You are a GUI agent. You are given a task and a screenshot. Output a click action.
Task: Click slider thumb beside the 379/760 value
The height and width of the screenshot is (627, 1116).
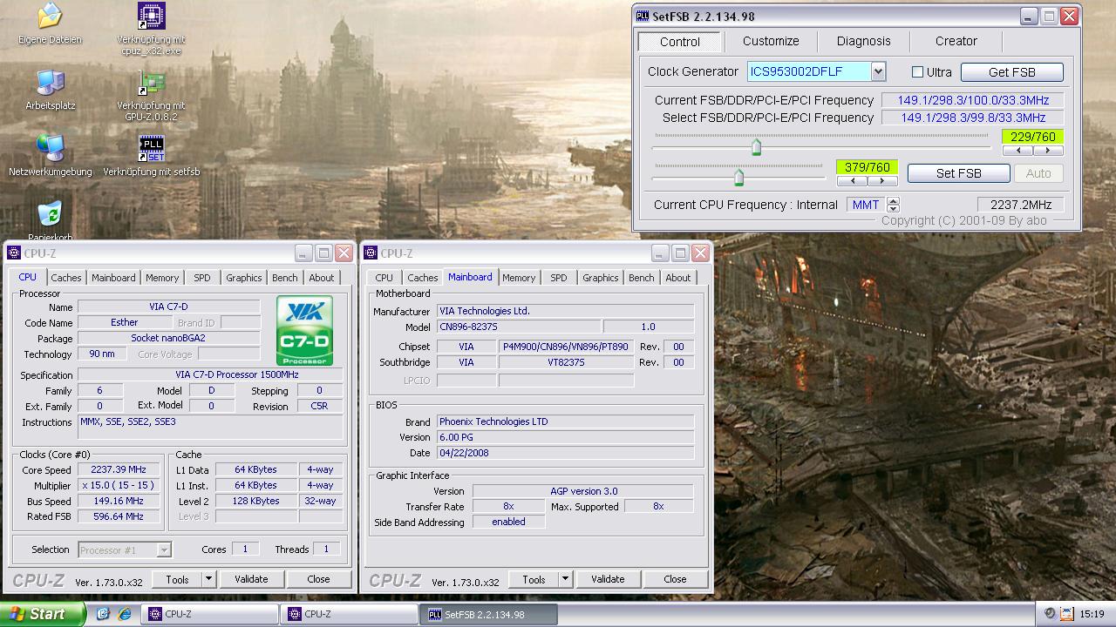[x=738, y=178]
